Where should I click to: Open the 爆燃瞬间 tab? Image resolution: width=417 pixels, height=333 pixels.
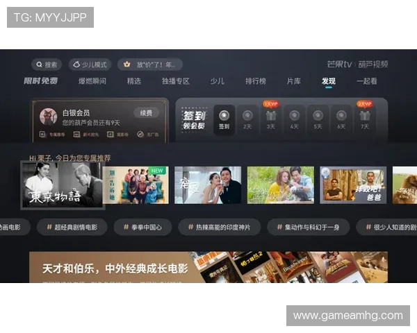(x=92, y=81)
